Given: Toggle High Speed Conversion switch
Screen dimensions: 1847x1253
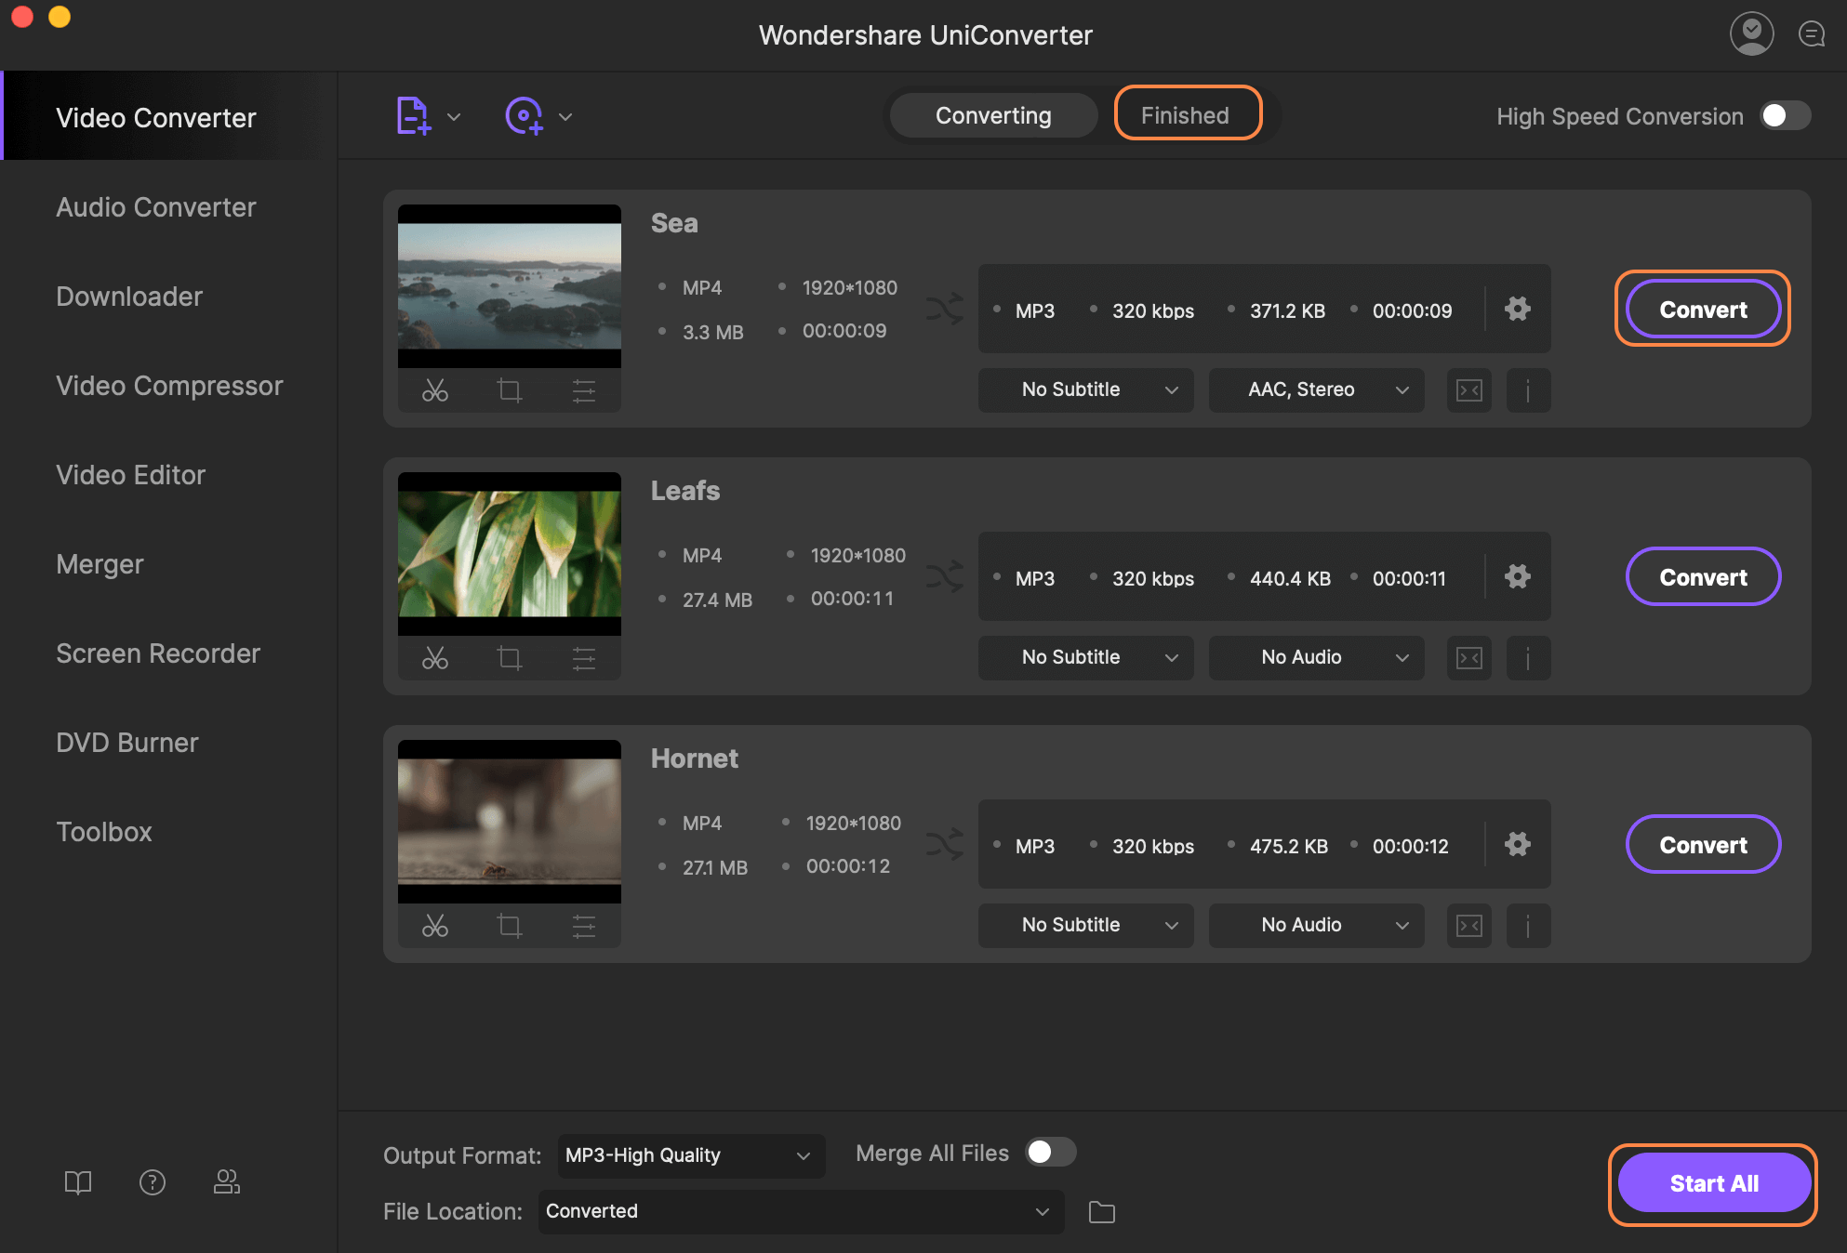Looking at the screenshot, I should point(1784,114).
